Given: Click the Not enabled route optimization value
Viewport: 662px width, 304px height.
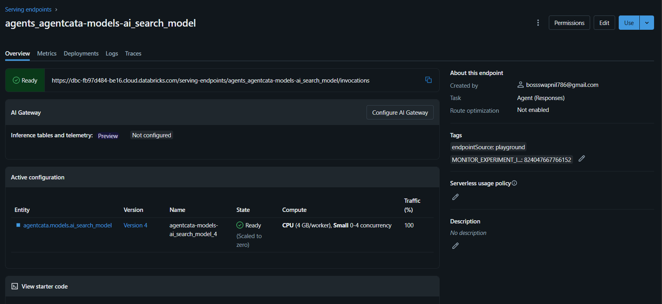Looking at the screenshot, I should tap(533, 110).
